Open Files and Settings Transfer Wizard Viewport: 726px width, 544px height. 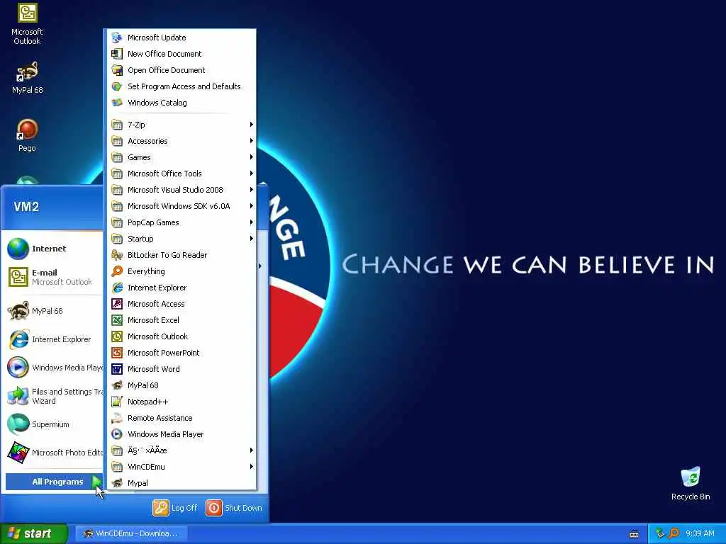(x=55, y=396)
